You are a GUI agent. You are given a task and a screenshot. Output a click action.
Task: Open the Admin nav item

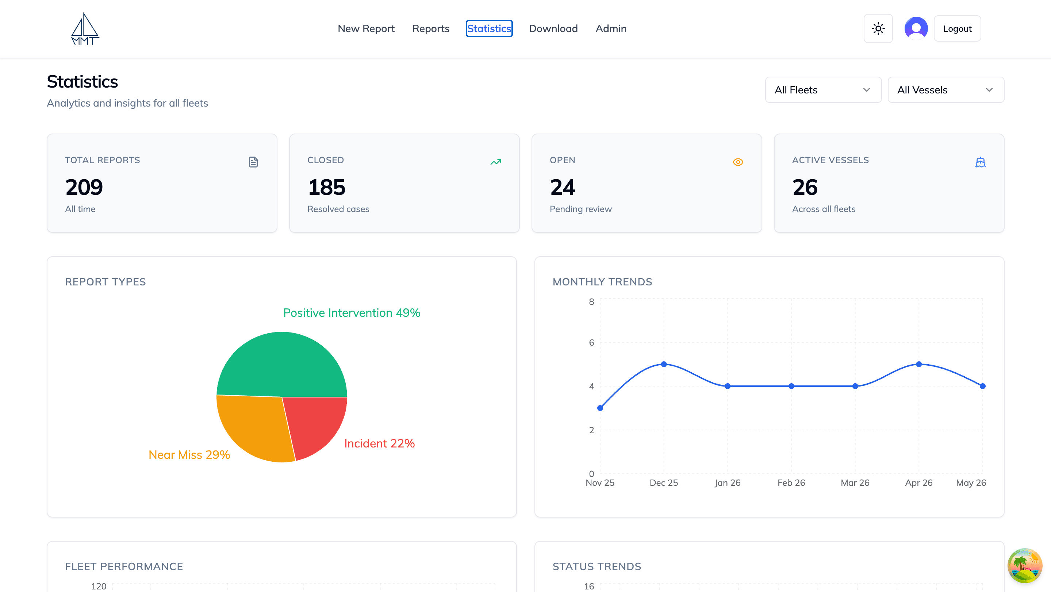tap(611, 28)
